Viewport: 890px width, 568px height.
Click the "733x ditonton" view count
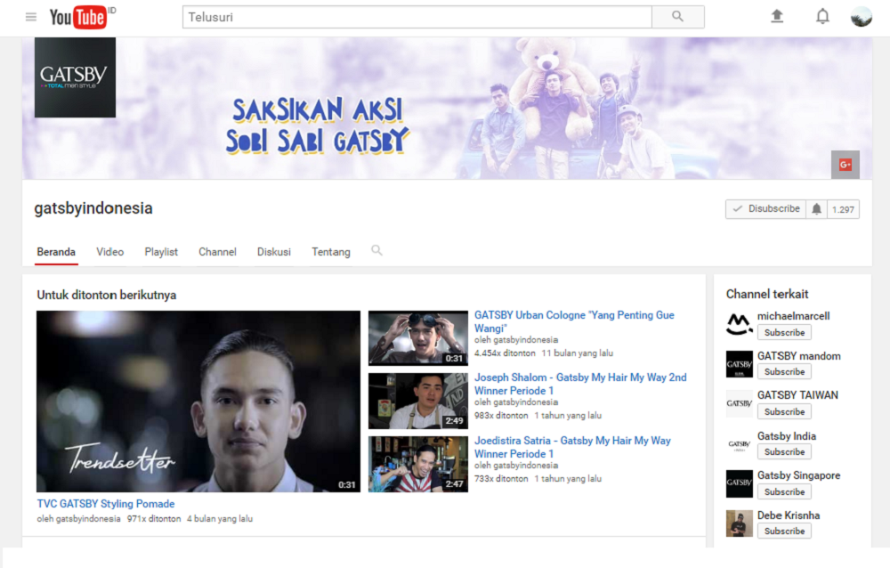[x=501, y=479]
